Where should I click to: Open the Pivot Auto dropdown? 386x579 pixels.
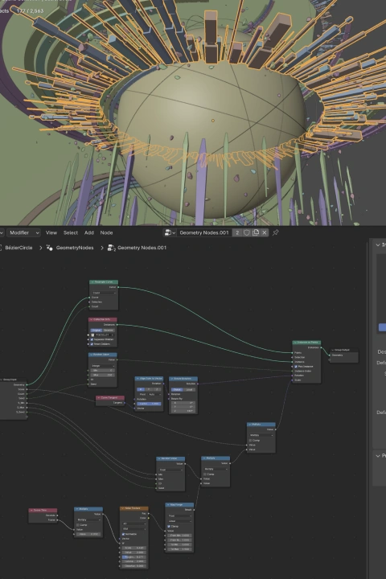(x=154, y=394)
